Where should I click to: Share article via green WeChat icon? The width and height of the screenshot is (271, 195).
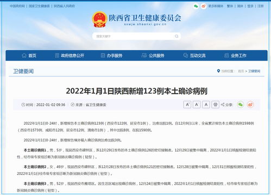point(241,105)
